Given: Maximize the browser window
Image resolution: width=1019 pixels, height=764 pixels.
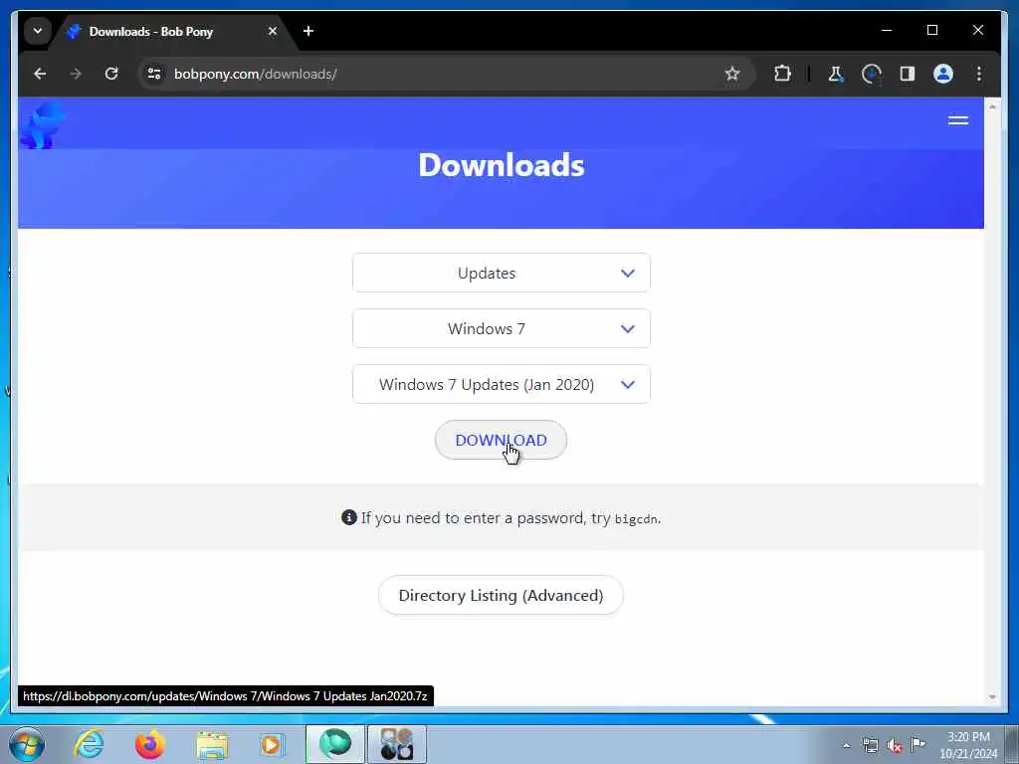Looking at the screenshot, I should pos(931,30).
